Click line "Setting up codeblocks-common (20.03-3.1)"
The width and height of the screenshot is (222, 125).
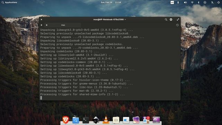point(76,62)
